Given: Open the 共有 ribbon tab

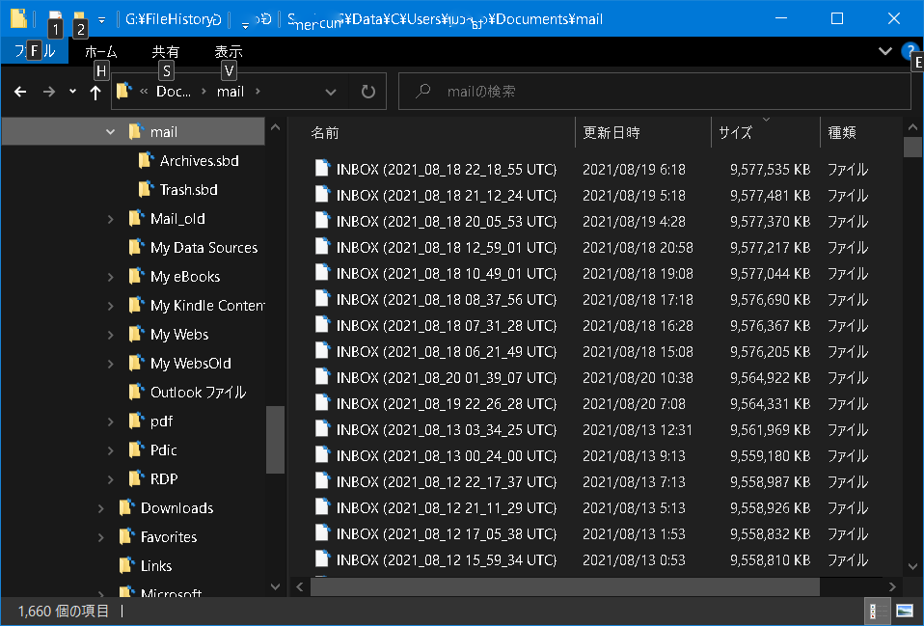Looking at the screenshot, I should (166, 51).
